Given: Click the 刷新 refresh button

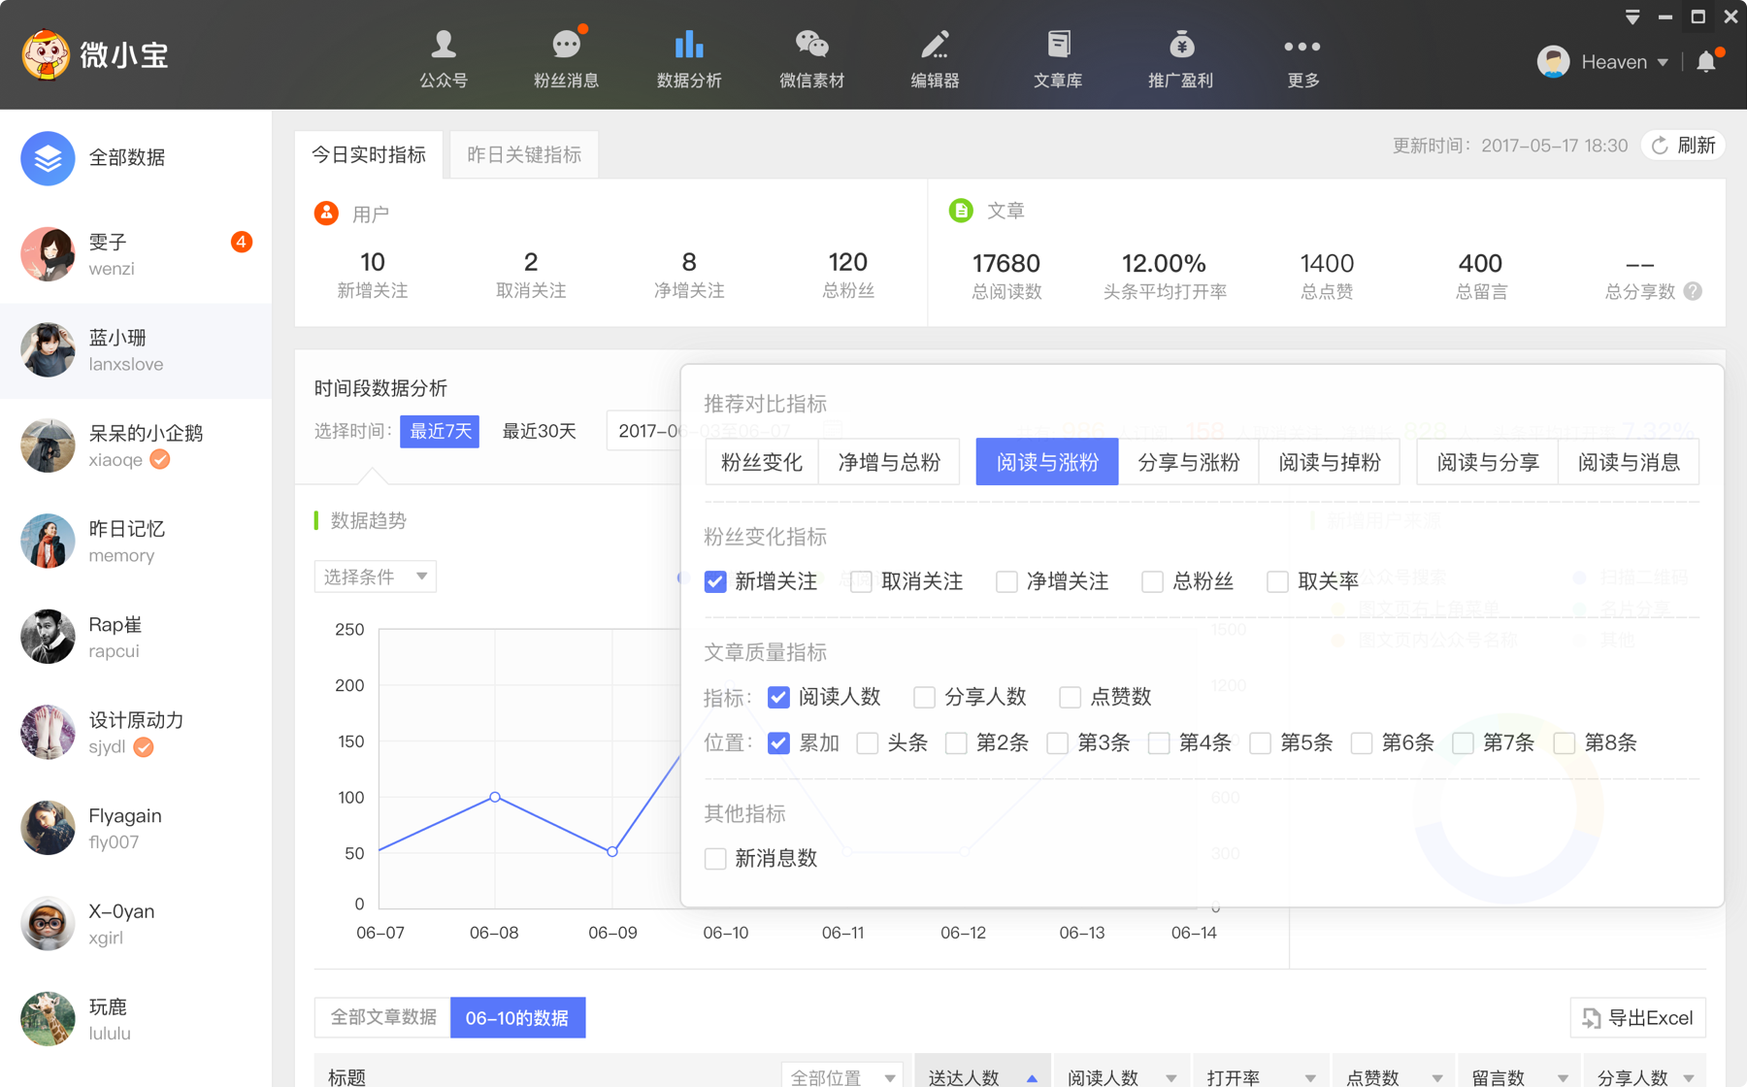Looking at the screenshot, I should tap(1684, 146).
